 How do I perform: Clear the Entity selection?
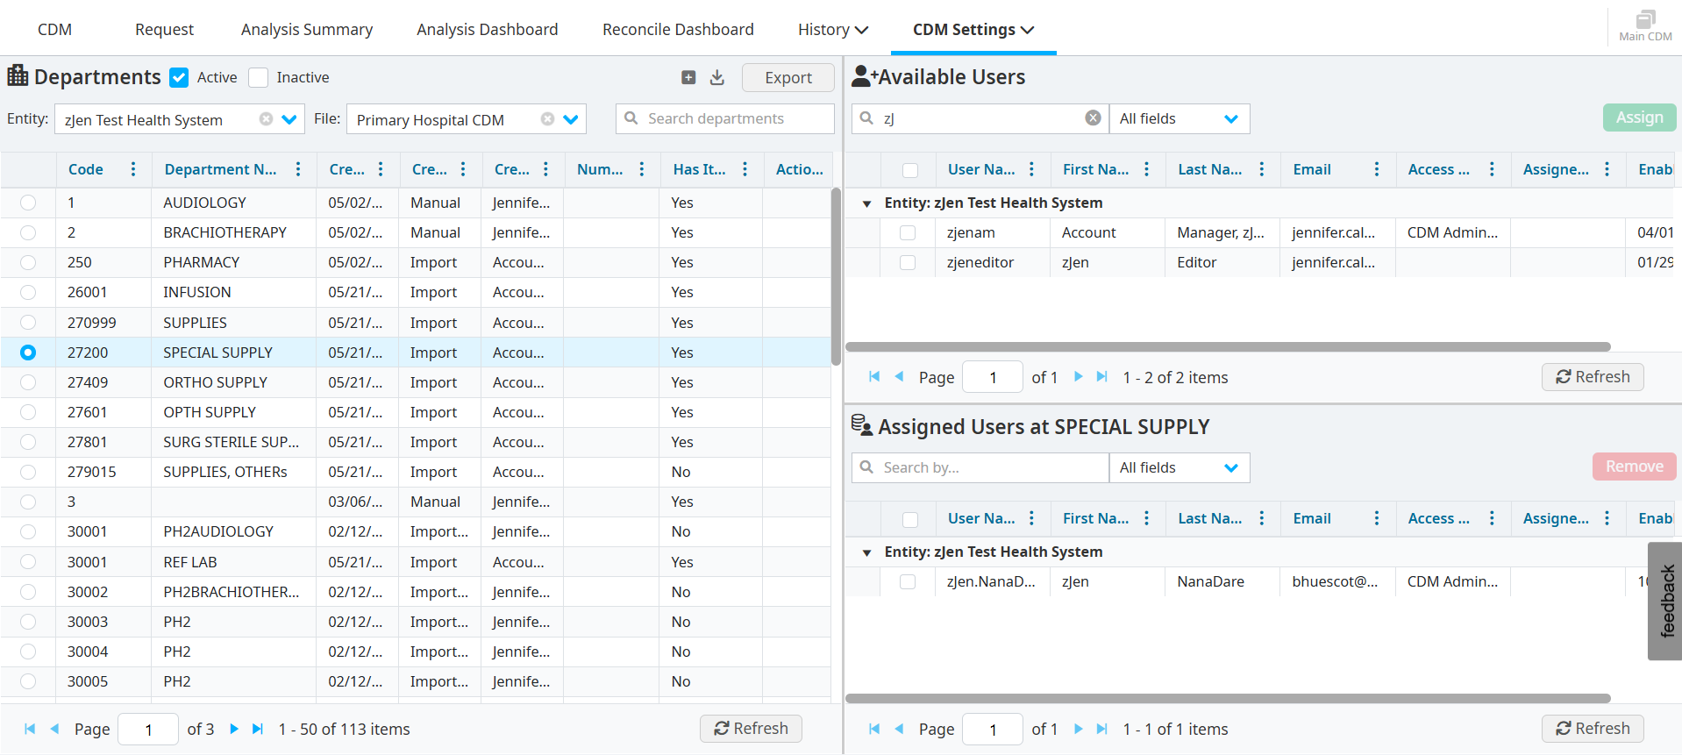click(x=266, y=119)
